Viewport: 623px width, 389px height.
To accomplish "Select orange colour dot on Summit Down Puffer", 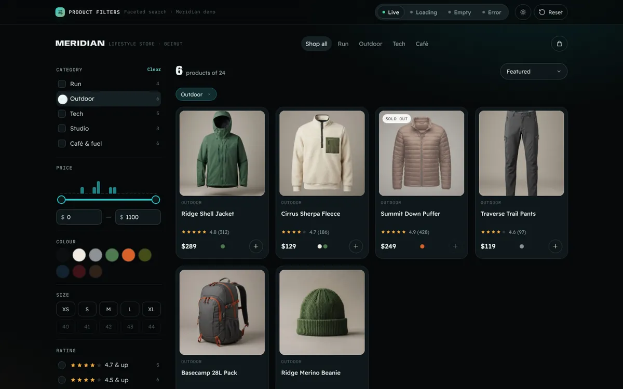I will click(422, 246).
